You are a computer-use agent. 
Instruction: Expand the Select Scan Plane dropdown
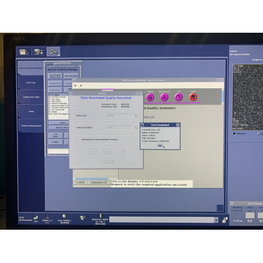tap(135, 127)
